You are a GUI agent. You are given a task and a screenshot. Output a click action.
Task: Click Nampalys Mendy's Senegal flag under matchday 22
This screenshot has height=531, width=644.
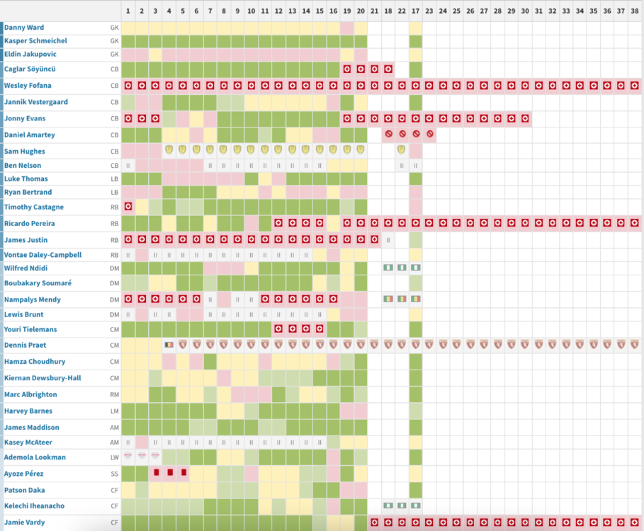tap(402, 299)
